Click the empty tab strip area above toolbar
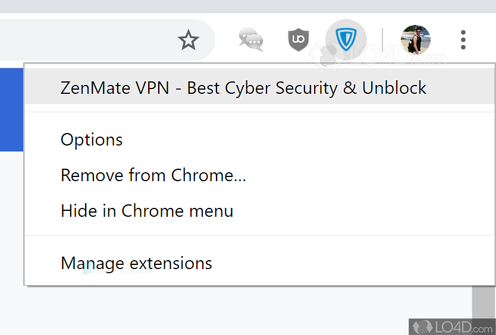Image resolution: width=496 pixels, height=335 pixels. [238, 6]
